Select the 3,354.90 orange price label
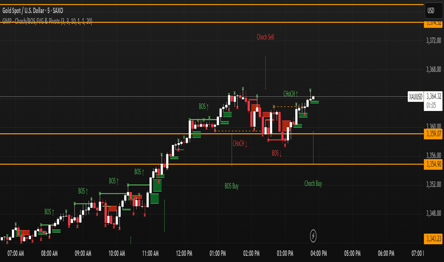444x262 pixels. (433, 164)
